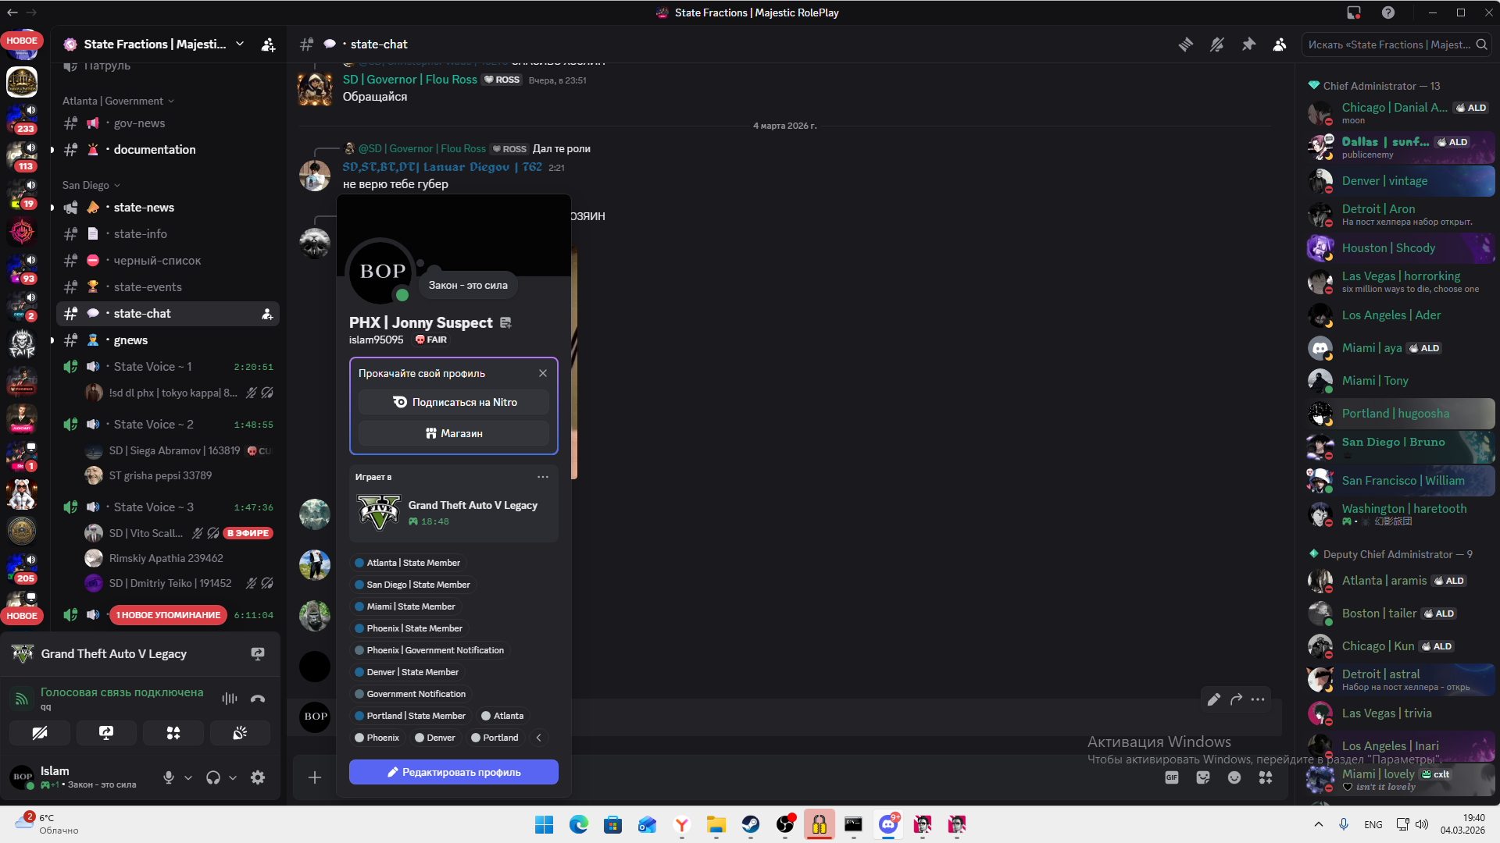Open pinned messages in header
This screenshot has width=1500, height=843.
click(x=1248, y=44)
